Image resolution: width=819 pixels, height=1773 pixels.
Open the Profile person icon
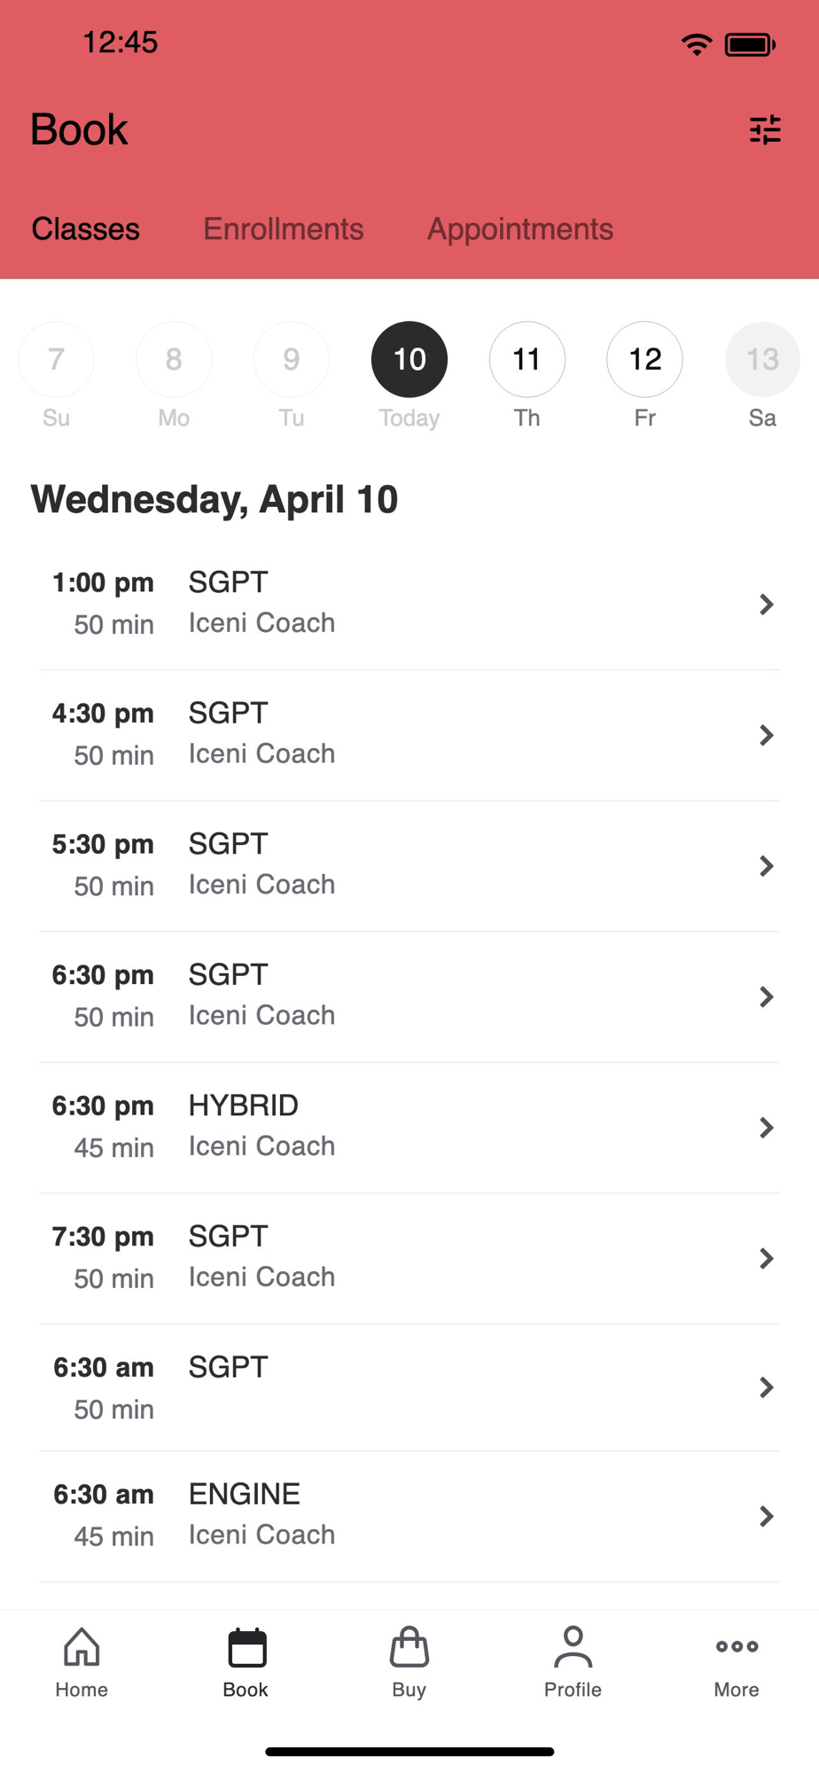pos(573,1647)
